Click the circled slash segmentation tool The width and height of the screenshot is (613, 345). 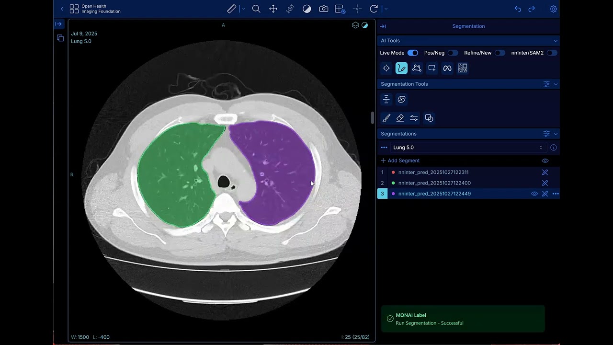(x=401, y=99)
